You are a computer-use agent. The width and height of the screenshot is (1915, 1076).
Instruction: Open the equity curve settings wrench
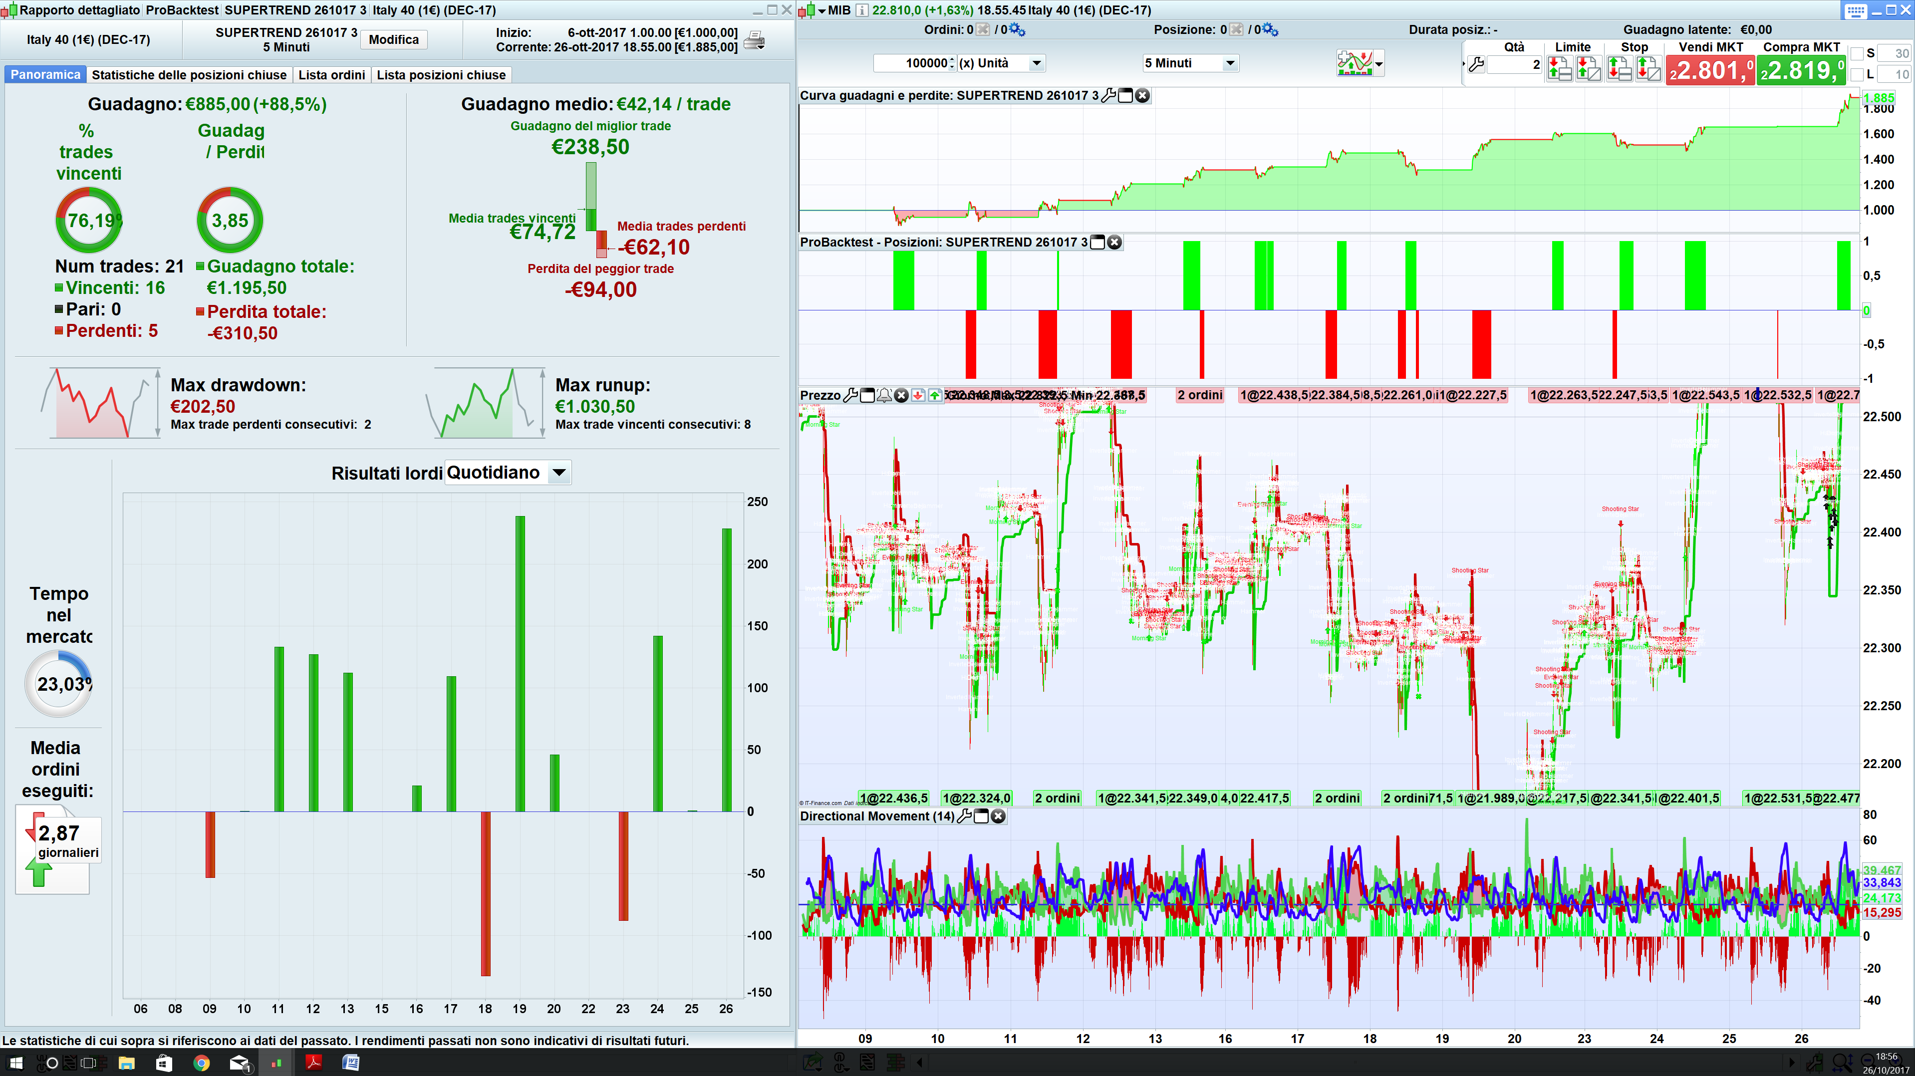(1107, 95)
